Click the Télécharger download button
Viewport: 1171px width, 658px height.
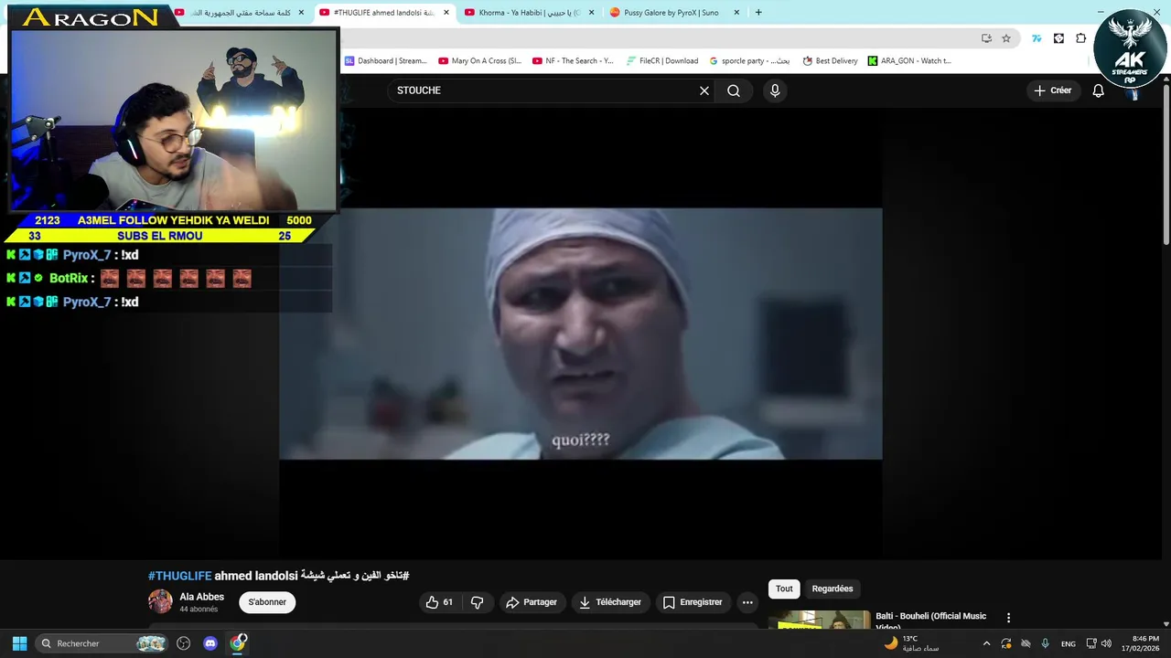click(609, 602)
